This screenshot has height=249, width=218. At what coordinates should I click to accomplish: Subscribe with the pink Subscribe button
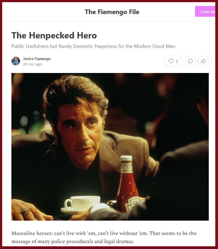click(205, 11)
